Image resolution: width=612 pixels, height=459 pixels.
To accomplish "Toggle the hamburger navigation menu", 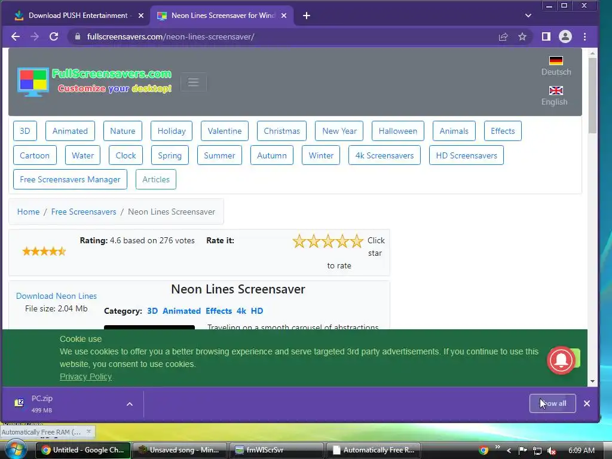I will 194,82.
